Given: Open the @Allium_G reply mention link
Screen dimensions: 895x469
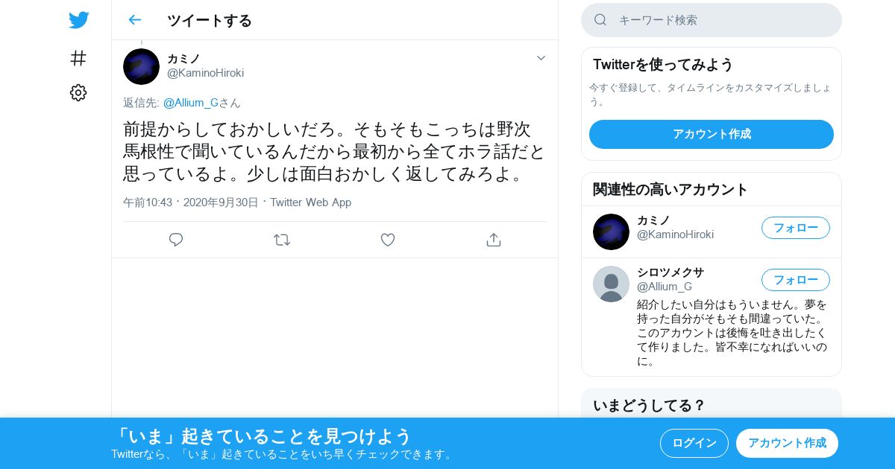Looking at the screenshot, I should (x=190, y=103).
